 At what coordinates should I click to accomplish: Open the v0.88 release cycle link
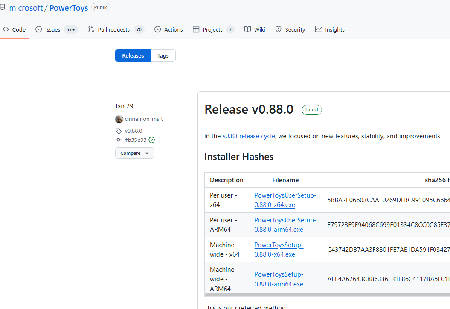tap(249, 136)
